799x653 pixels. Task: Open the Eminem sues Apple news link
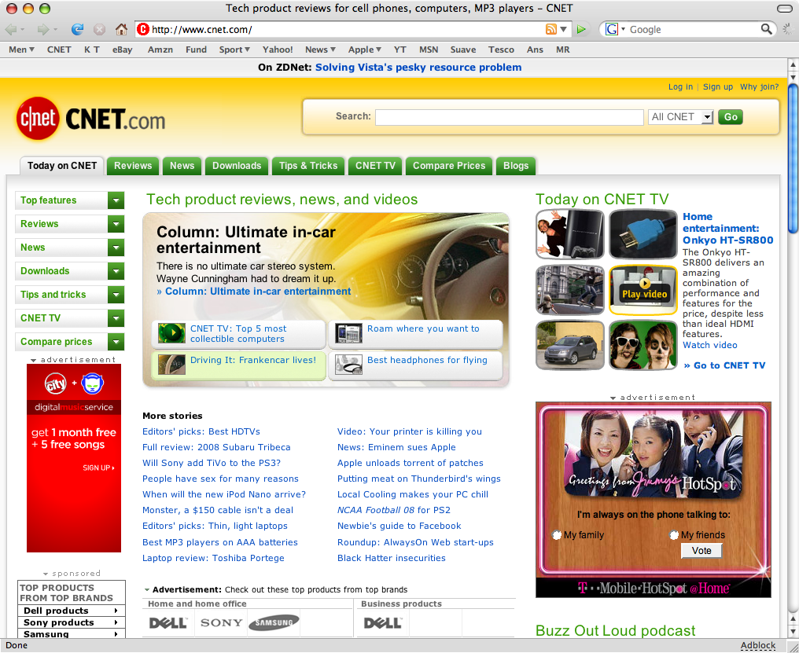tap(396, 447)
